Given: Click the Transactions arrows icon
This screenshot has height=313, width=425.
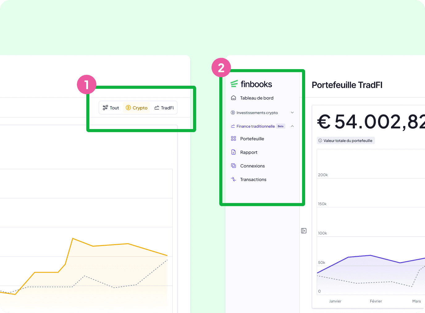Looking at the screenshot, I should 234,179.
